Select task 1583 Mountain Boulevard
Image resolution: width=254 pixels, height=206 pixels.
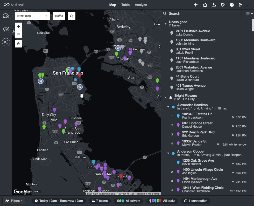(x=207, y=42)
